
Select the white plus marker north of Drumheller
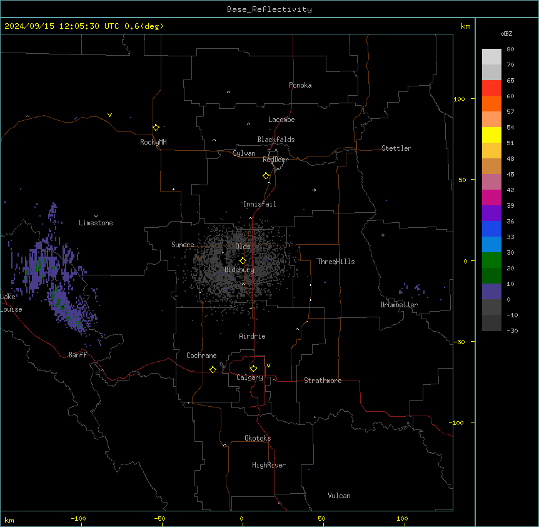pyautogui.click(x=383, y=235)
